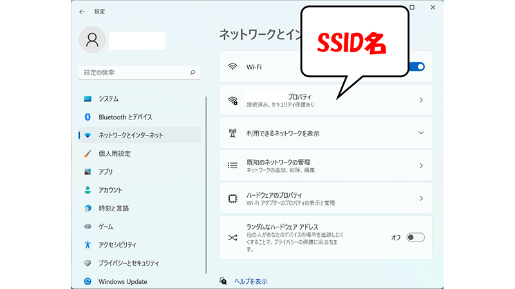Viewport: 515px width, 289px height.
Task: Click the Bluetooth とデバイス icon
Action: coord(88,117)
